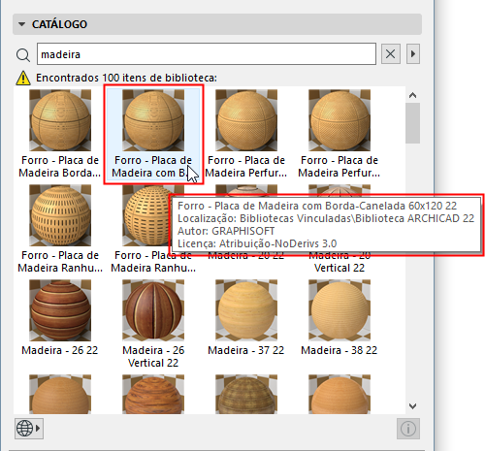Click the info button at bottom right
Image resolution: width=485 pixels, height=451 pixels.
coord(408,429)
